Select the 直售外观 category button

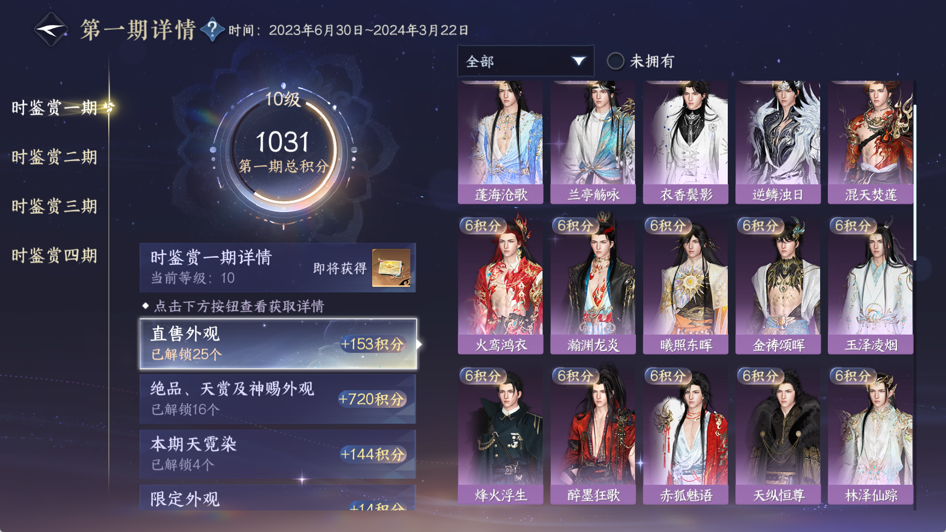pyautogui.click(x=278, y=344)
